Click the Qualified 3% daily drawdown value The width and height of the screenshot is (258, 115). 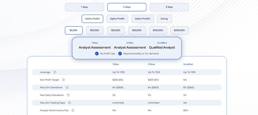pos(185,95)
